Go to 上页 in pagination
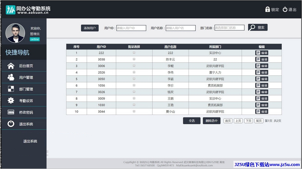Screen dimensions: 302x169 (238, 121)
